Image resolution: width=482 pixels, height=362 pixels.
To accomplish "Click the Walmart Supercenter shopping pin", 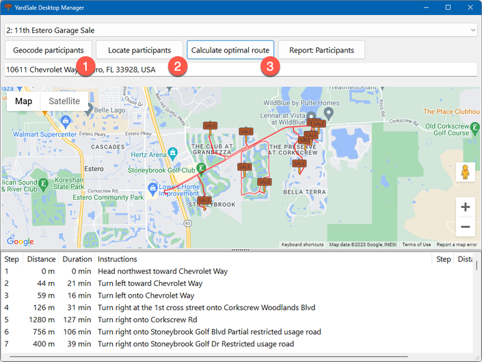I will click(x=66, y=120).
